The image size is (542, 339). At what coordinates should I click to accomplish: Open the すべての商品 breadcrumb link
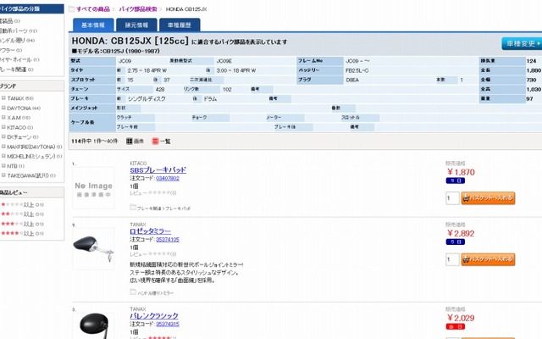pyautogui.click(x=93, y=9)
